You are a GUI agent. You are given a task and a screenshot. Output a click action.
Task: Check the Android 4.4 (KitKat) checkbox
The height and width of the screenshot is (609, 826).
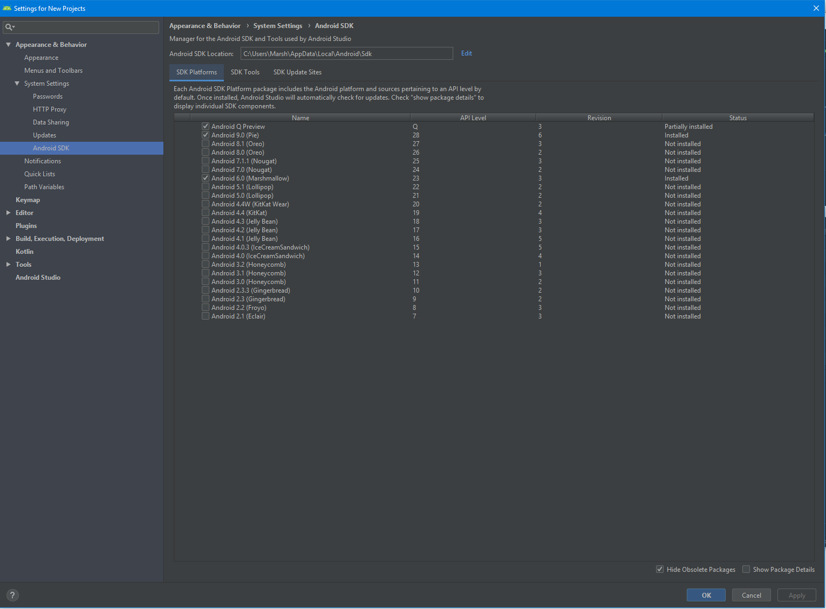point(206,212)
